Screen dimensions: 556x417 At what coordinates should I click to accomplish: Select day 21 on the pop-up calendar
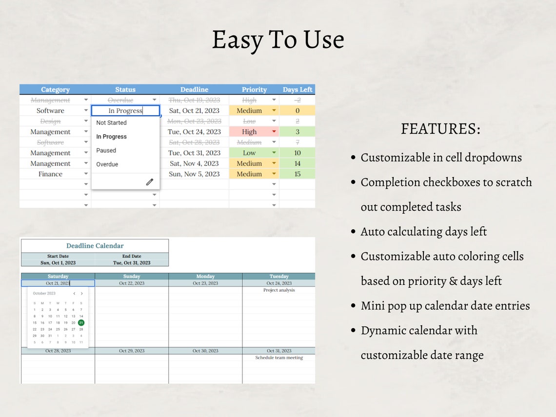[x=81, y=323]
